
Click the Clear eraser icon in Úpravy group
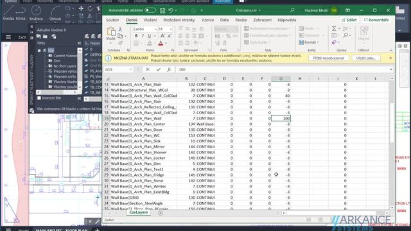(x=334, y=42)
